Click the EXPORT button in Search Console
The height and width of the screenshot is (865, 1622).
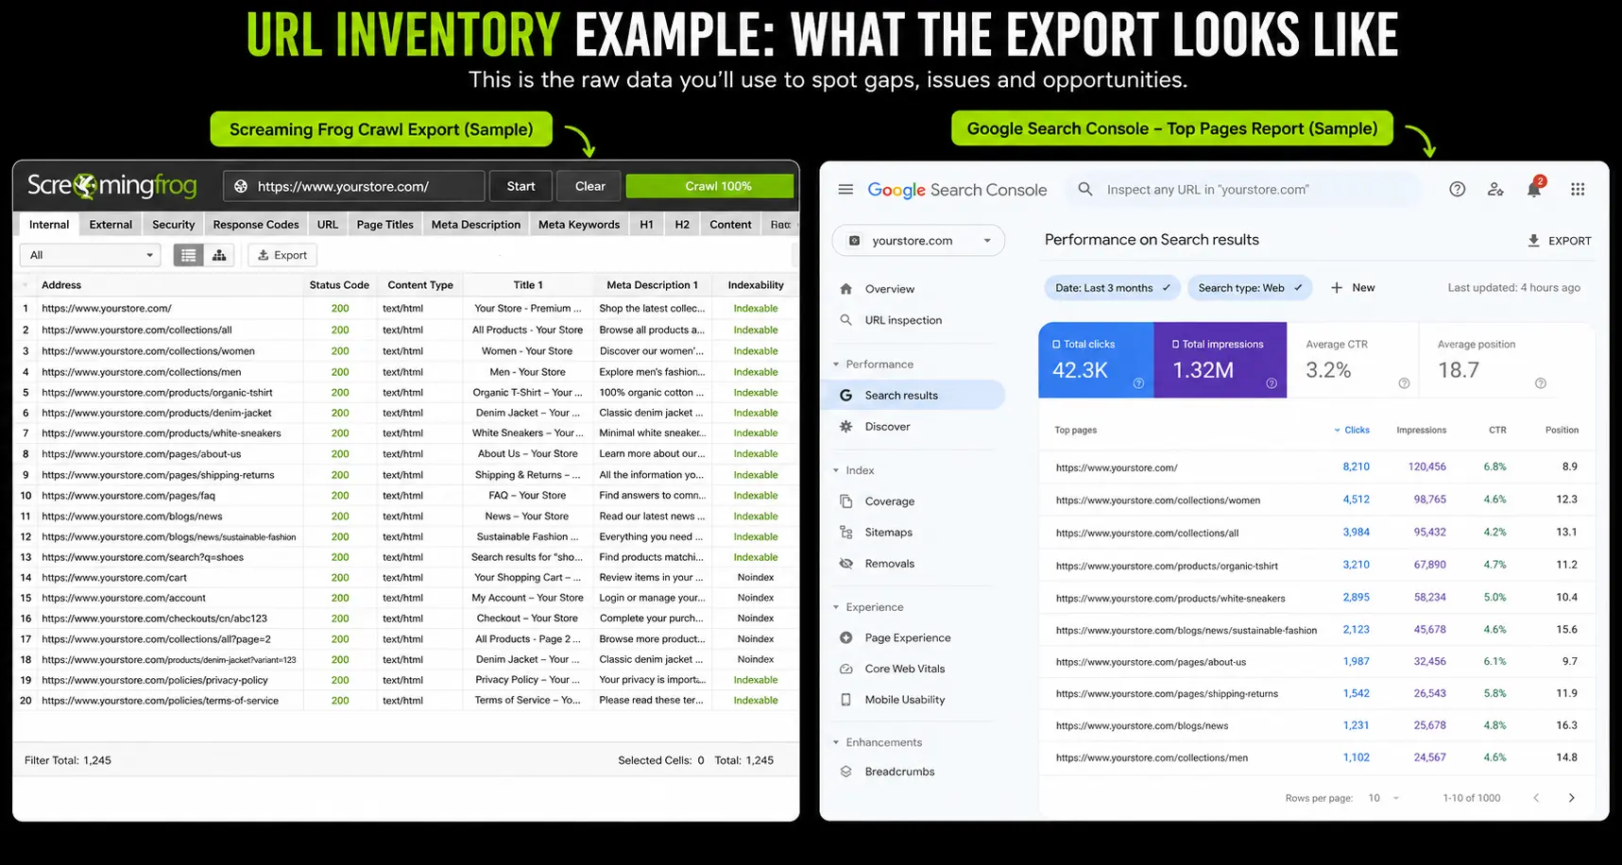pyautogui.click(x=1560, y=241)
